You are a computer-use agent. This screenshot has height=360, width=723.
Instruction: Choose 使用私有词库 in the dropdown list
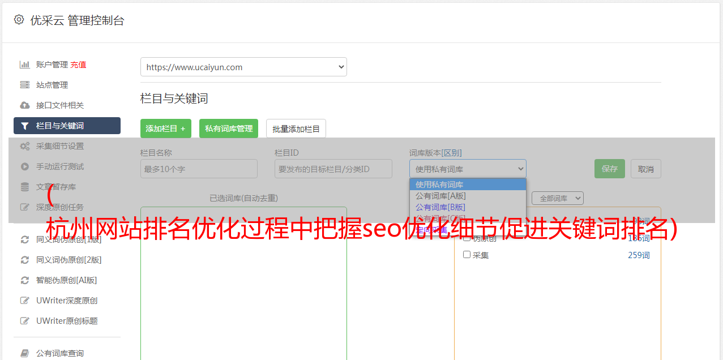click(x=468, y=185)
